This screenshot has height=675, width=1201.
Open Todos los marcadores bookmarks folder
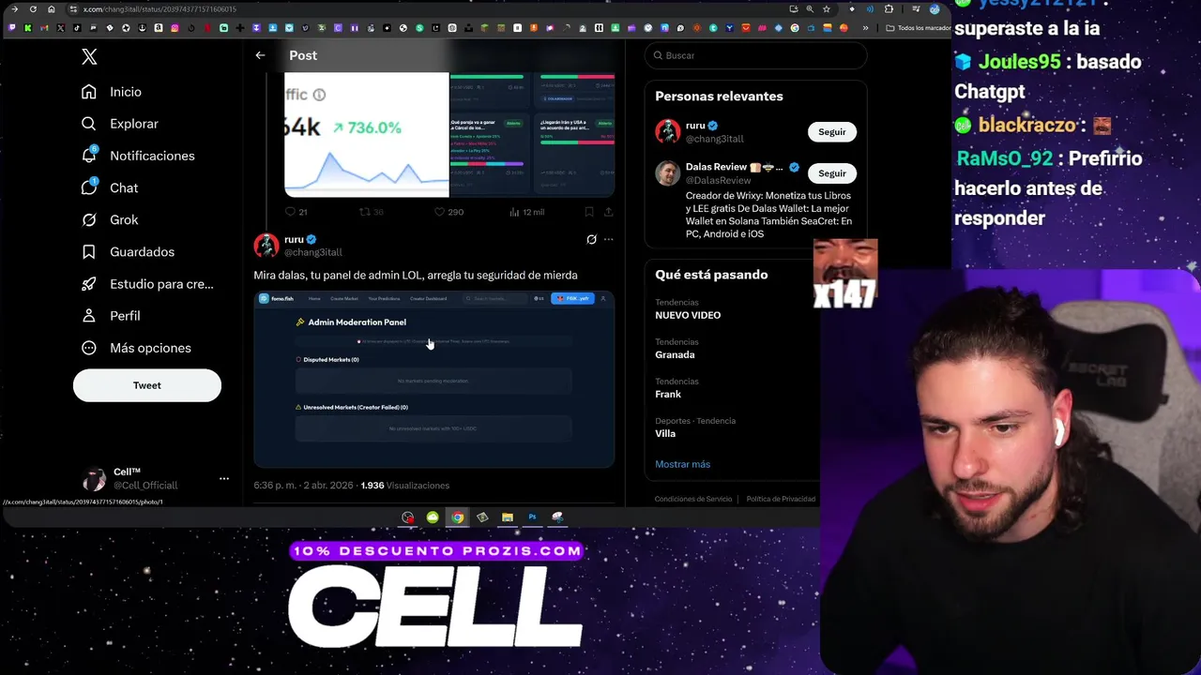point(919,28)
